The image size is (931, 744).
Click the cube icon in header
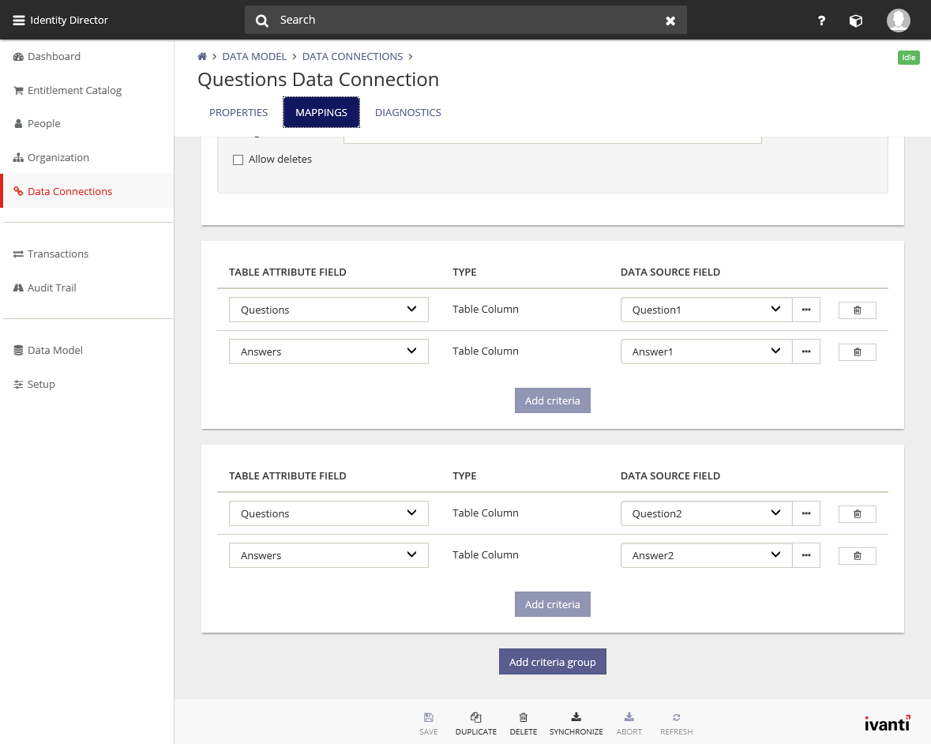click(x=855, y=21)
